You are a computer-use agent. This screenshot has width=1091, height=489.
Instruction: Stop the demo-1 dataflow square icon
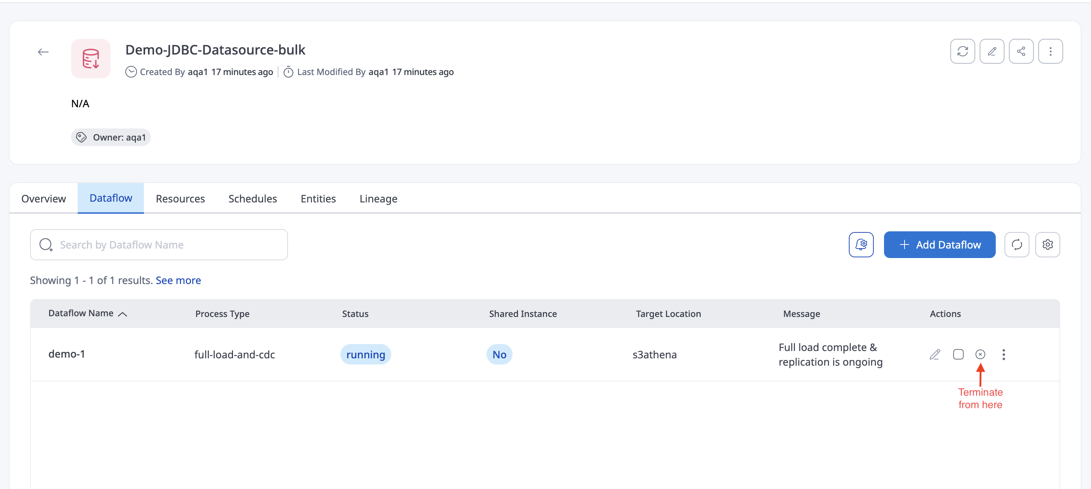958,354
